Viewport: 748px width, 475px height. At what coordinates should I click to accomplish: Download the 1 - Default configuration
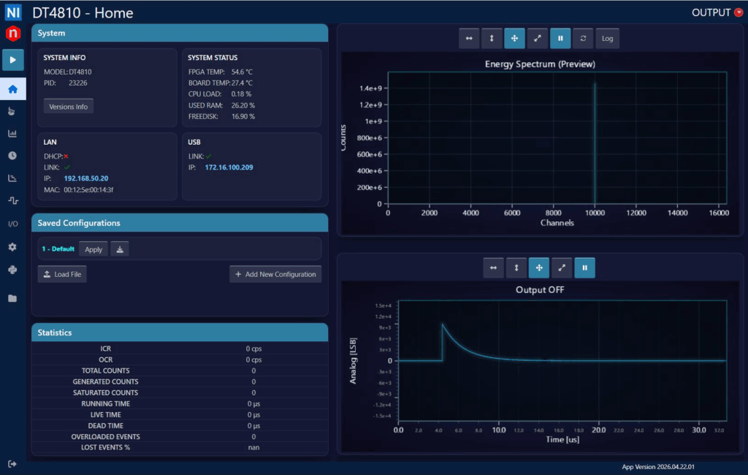coord(120,249)
